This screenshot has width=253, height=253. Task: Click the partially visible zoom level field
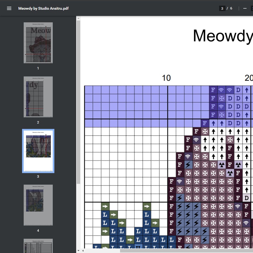tap(252, 8)
